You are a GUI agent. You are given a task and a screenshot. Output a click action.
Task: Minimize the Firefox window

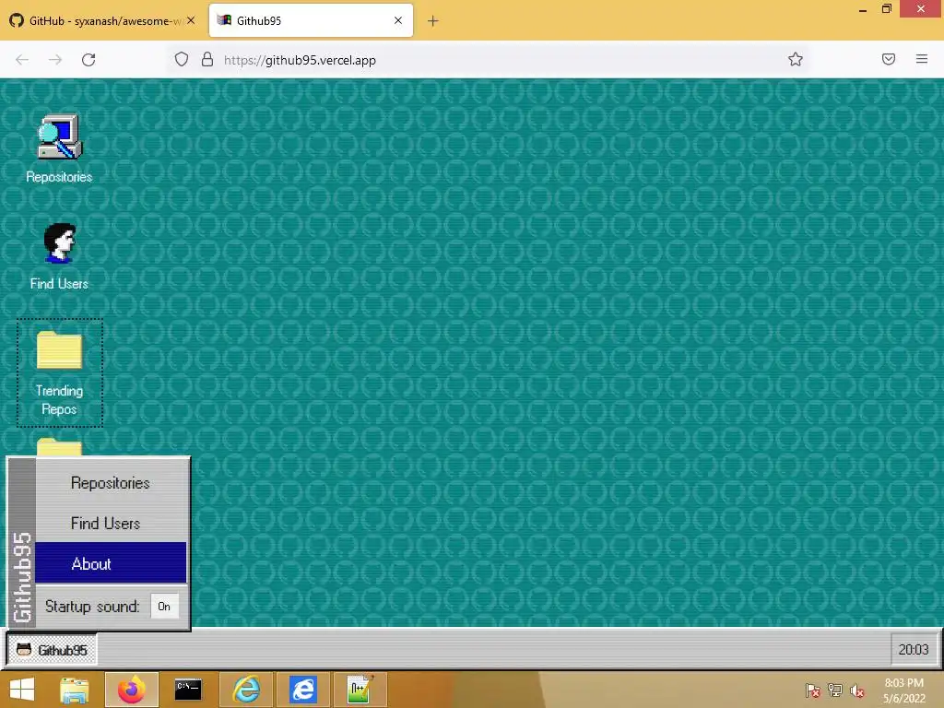coord(863,9)
